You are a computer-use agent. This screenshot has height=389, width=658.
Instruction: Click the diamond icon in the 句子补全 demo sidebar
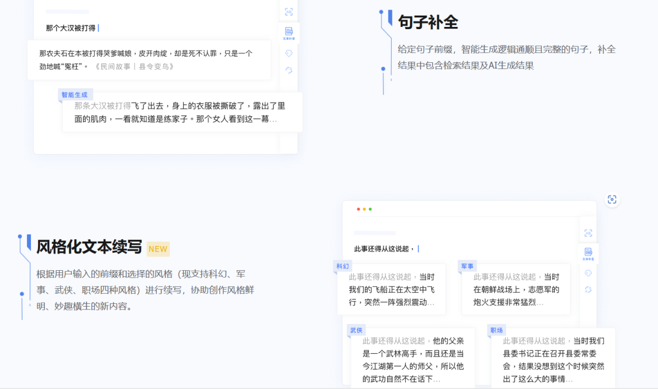(x=289, y=53)
